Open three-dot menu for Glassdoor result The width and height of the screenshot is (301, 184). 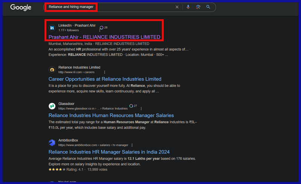click(x=141, y=109)
